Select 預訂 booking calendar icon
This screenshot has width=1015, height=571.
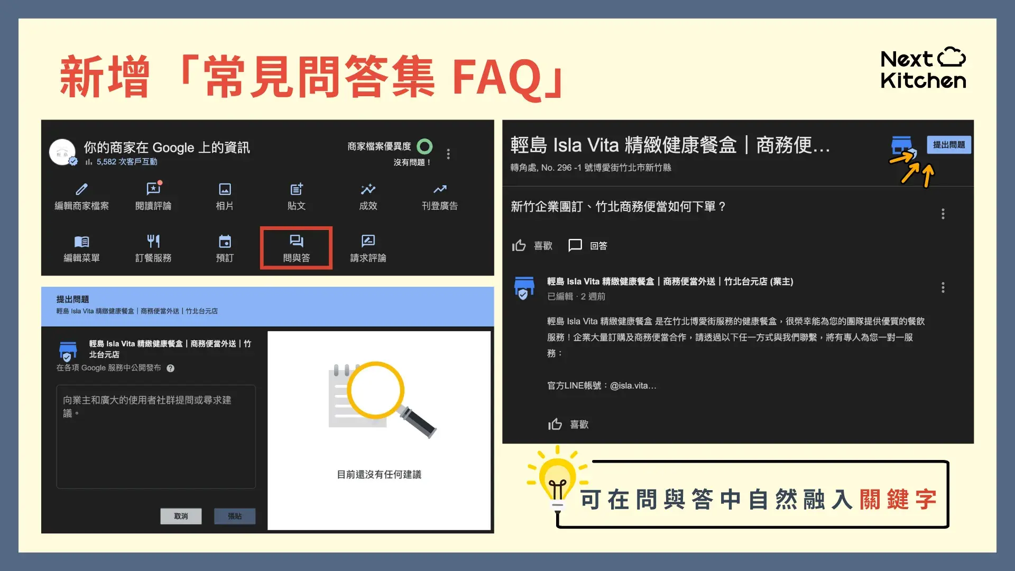click(225, 242)
